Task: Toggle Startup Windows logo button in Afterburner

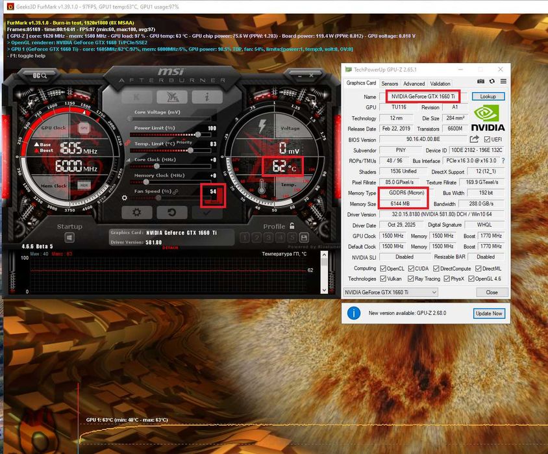Action: (69, 238)
